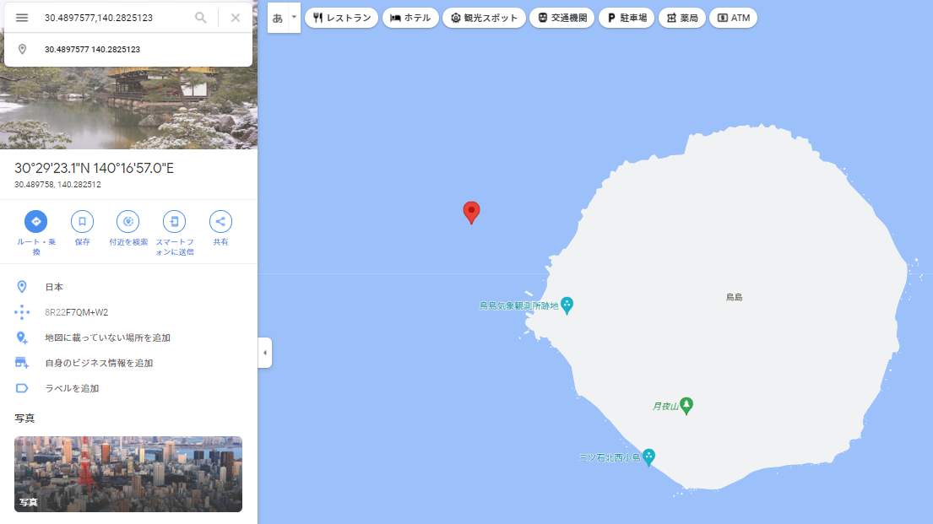Click the search magnifier icon

click(x=201, y=18)
